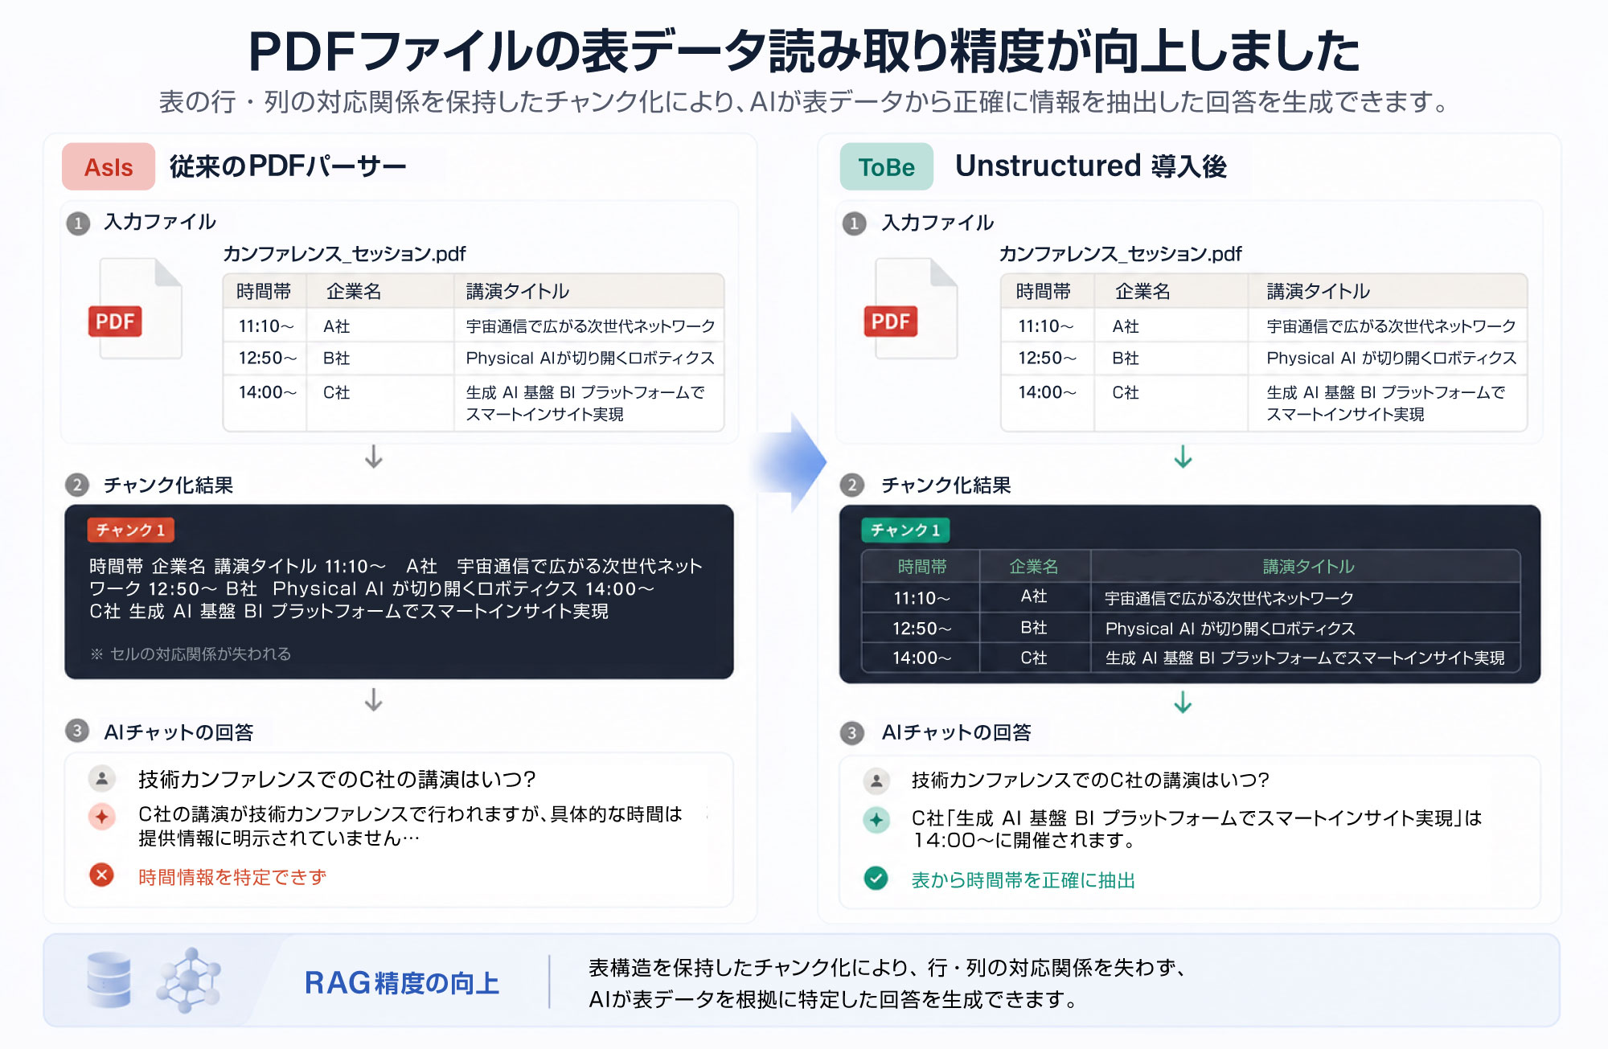
Task: Click the green チャンク1 tag
Action: [x=905, y=530]
